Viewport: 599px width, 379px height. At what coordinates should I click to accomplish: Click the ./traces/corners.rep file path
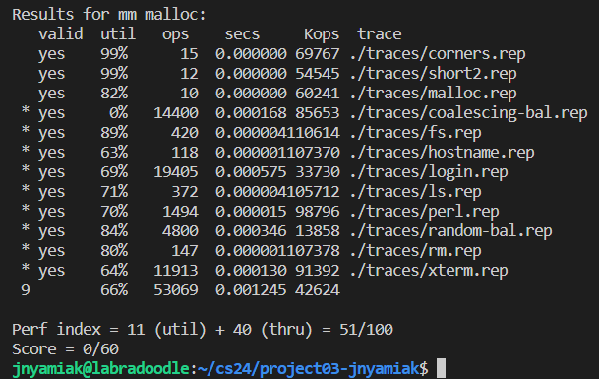[x=438, y=54]
